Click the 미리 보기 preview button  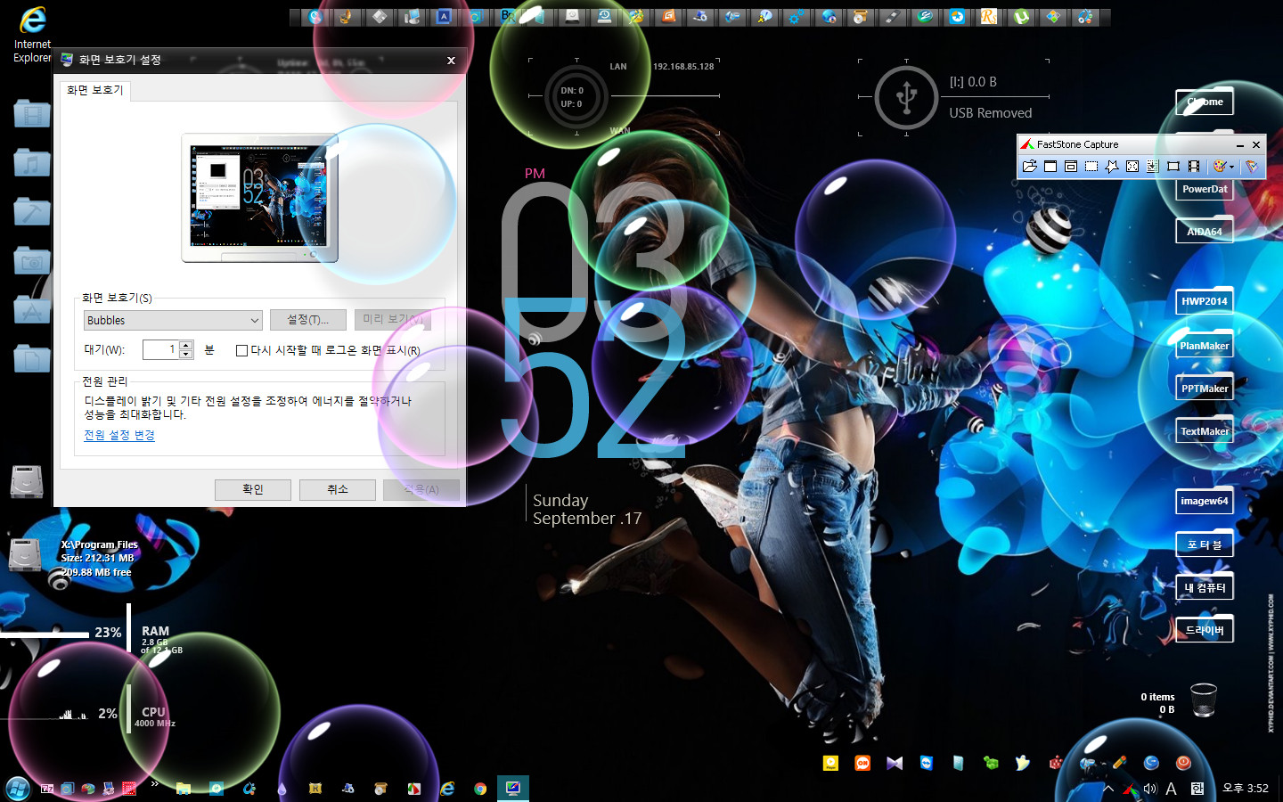click(x=393, y=320)
